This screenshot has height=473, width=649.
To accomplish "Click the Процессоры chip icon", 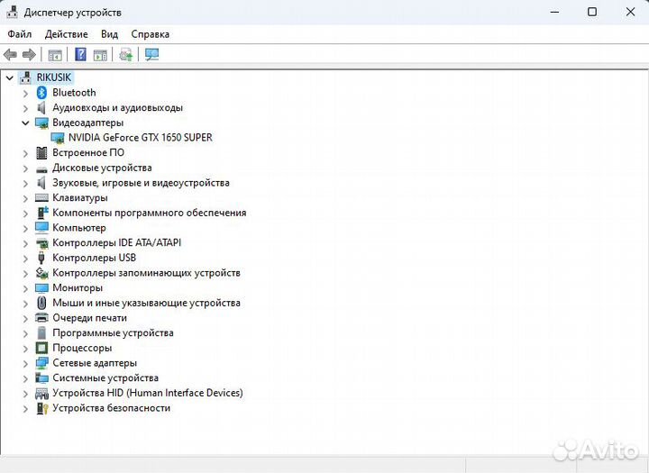I will [41, 348].
